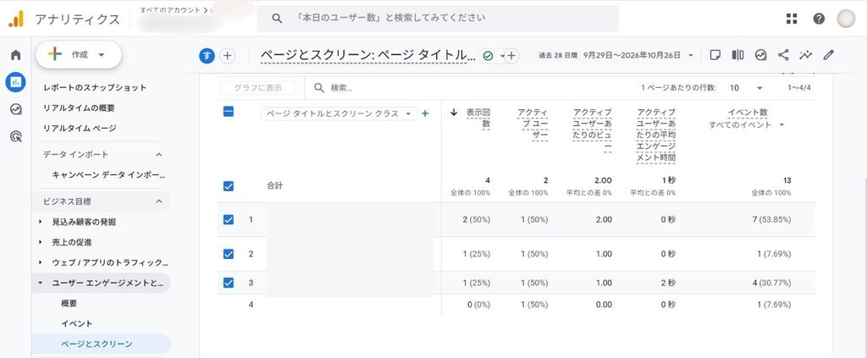The width and height of the screenshot is (867, 358).
Task: Sort by イベント数 column header
Action: [x=748, y=113]
